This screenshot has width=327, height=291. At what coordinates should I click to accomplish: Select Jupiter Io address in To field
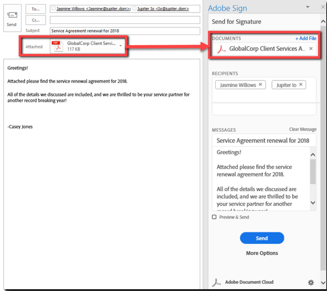tap(163, 9)
